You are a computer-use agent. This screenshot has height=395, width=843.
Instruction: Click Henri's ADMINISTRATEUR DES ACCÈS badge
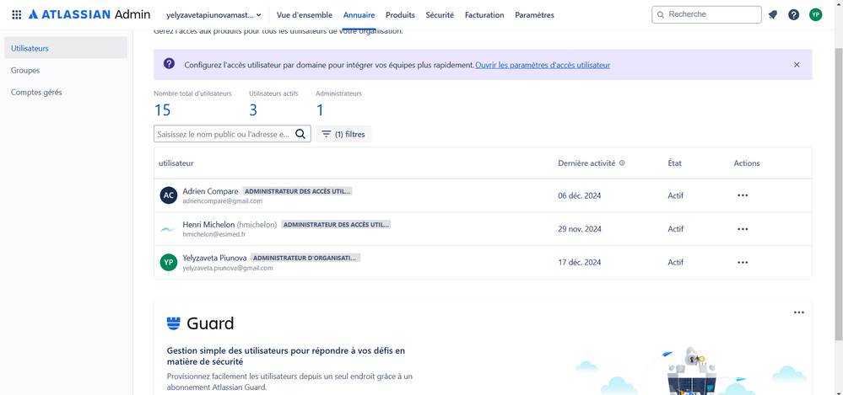[x=336, y=224]
